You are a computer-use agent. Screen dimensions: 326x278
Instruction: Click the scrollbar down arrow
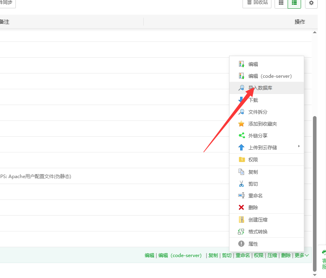point(315,275)
